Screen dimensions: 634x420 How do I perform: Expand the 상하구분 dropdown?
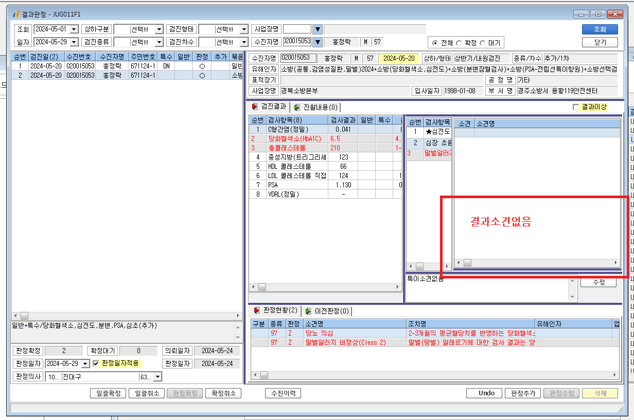coord(159,29)
